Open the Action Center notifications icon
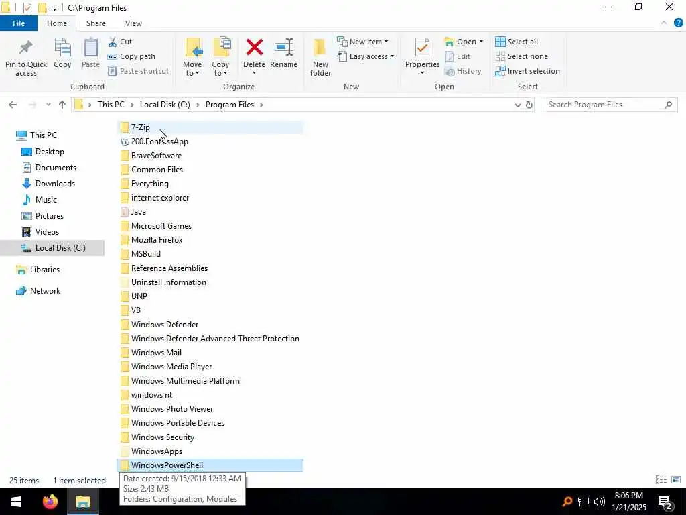Image resolution: width=686 pixels, height=515 pixels. click(665, 502)
